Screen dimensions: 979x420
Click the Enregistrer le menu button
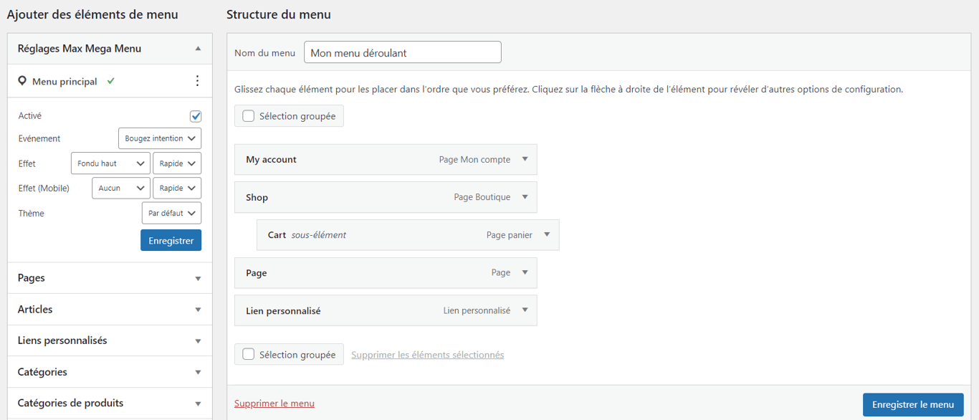pyautogui.click(x=913, y=404)
